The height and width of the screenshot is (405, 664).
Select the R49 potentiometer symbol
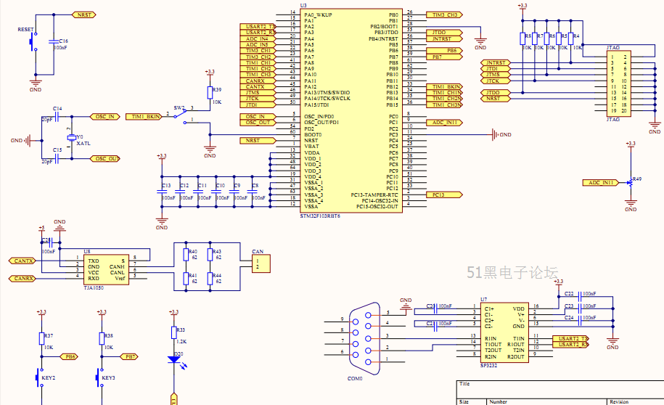point(631,183)
